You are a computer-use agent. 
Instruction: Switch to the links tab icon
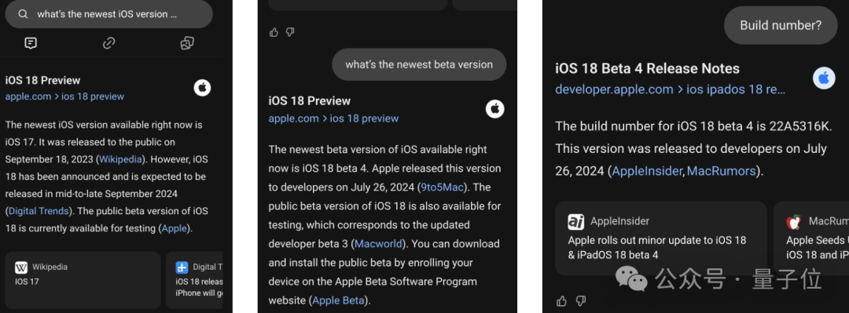pos(108,43)
